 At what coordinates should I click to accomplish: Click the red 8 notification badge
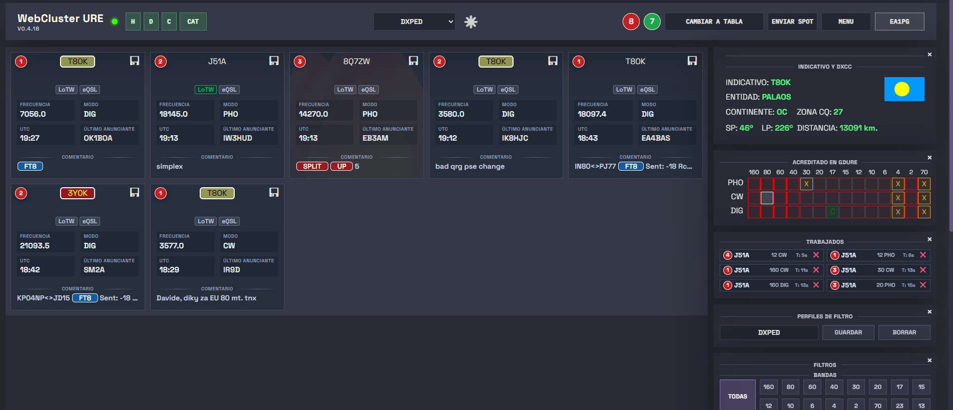631,22
